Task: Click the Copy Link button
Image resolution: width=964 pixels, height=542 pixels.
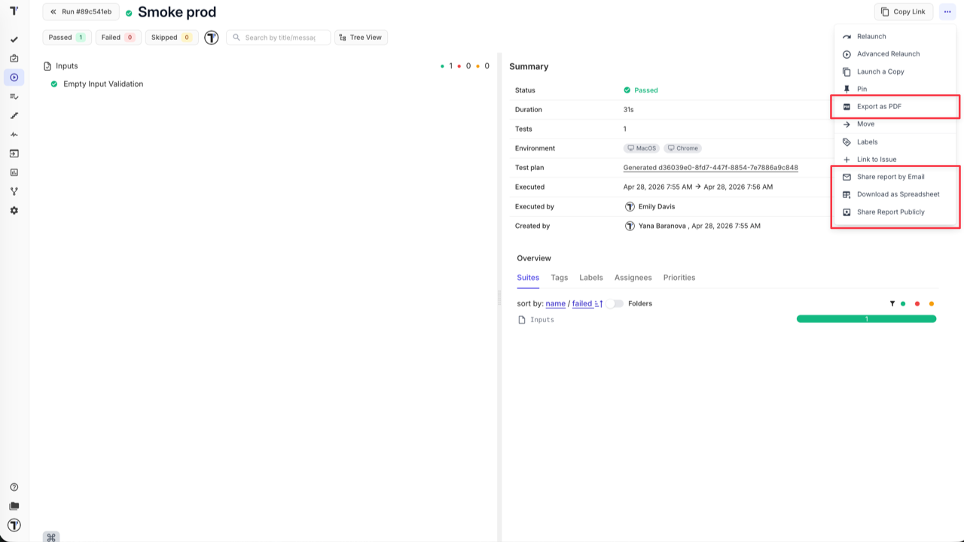Action: point(904,12)
